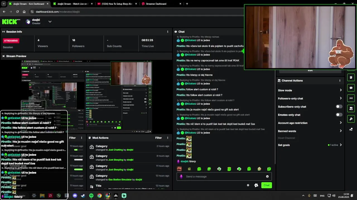Click the Viewers count 4

point(38,40)
